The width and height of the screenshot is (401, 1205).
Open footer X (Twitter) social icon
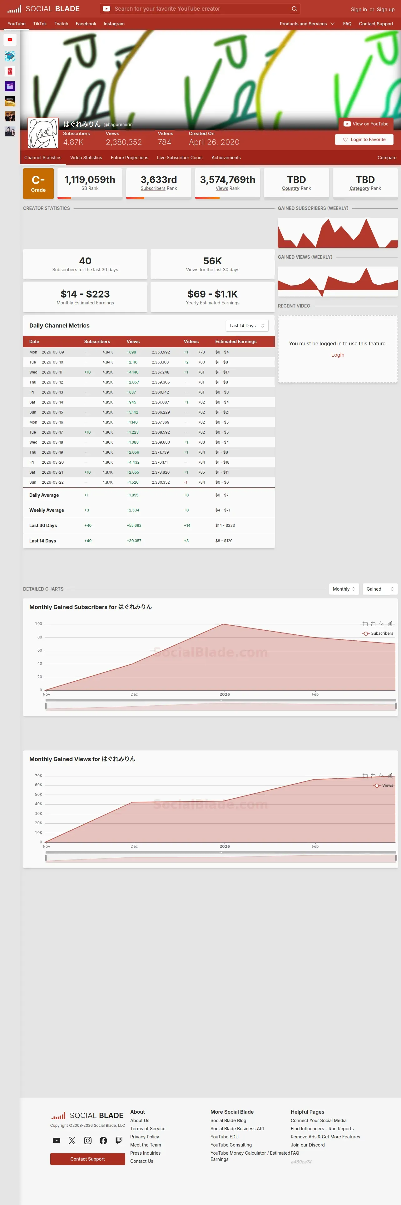(x=72, y=1141)
